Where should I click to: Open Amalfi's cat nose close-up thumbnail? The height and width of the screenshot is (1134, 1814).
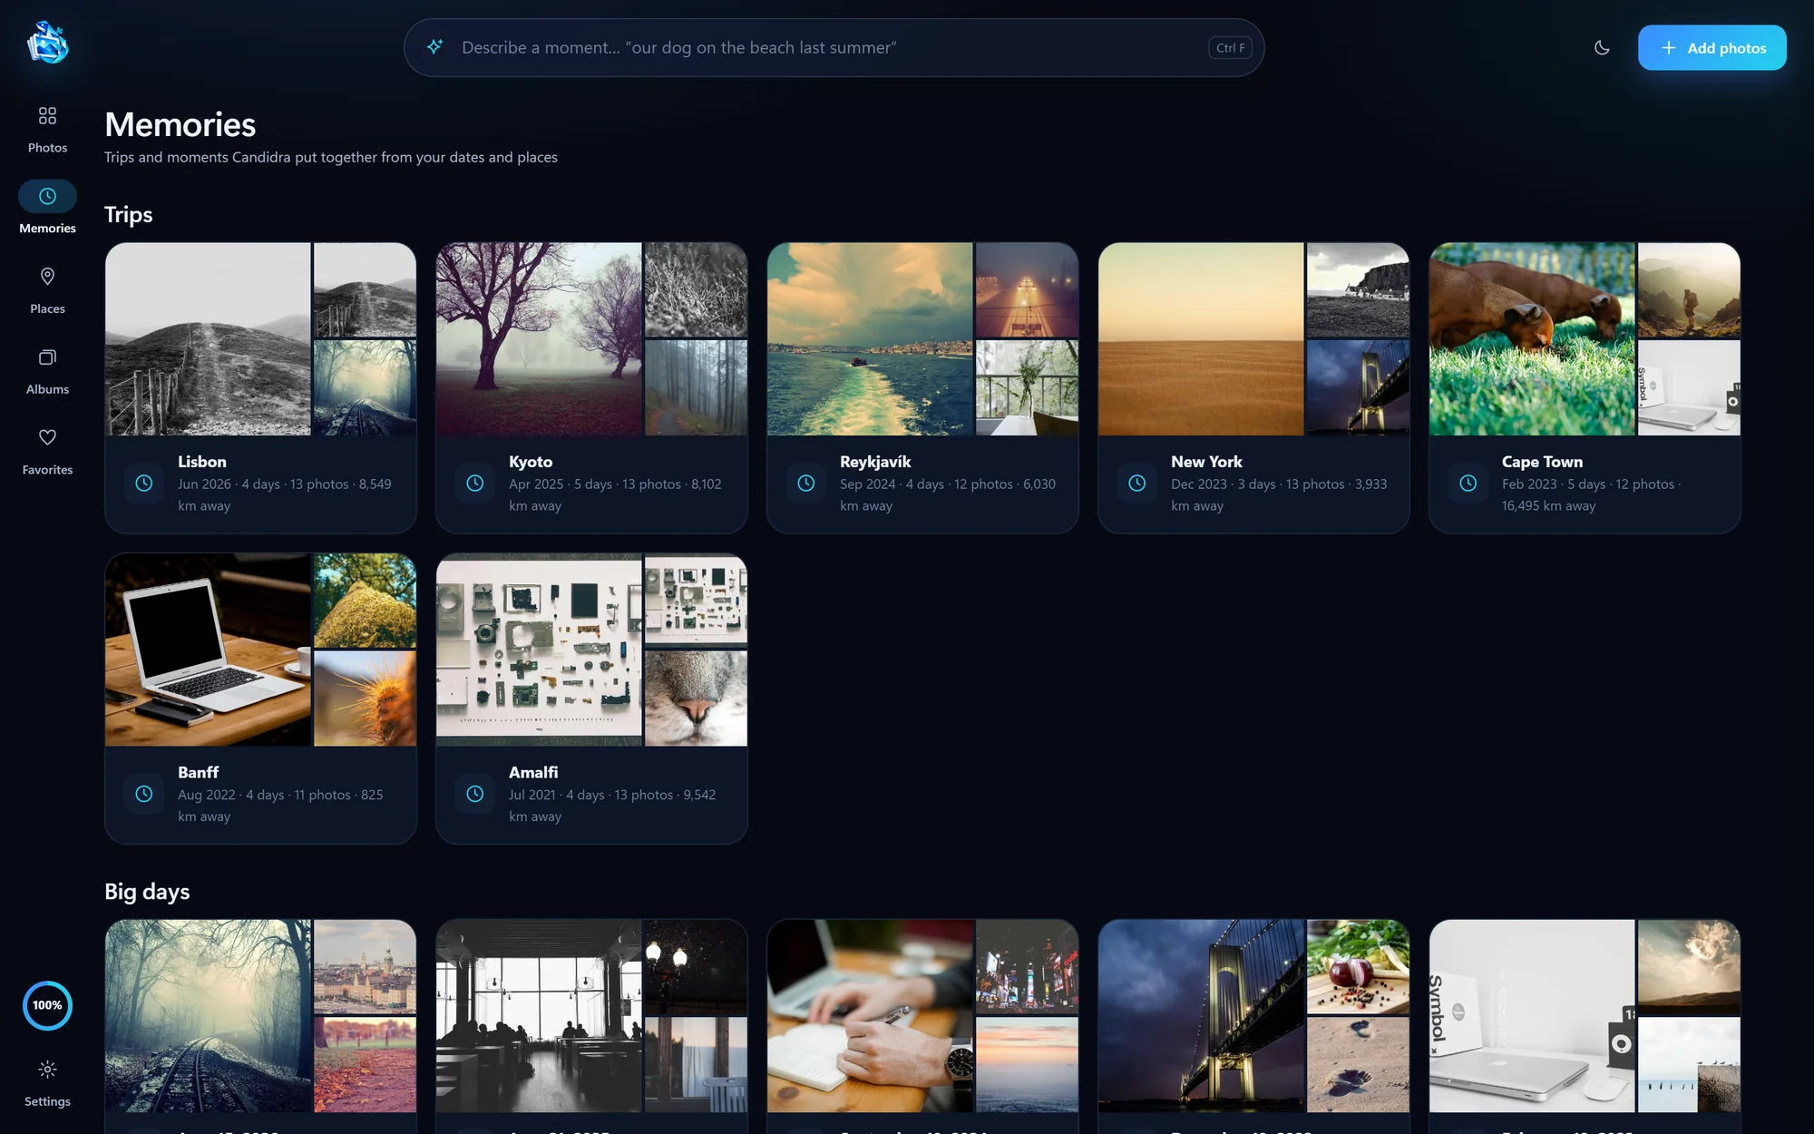696,699
